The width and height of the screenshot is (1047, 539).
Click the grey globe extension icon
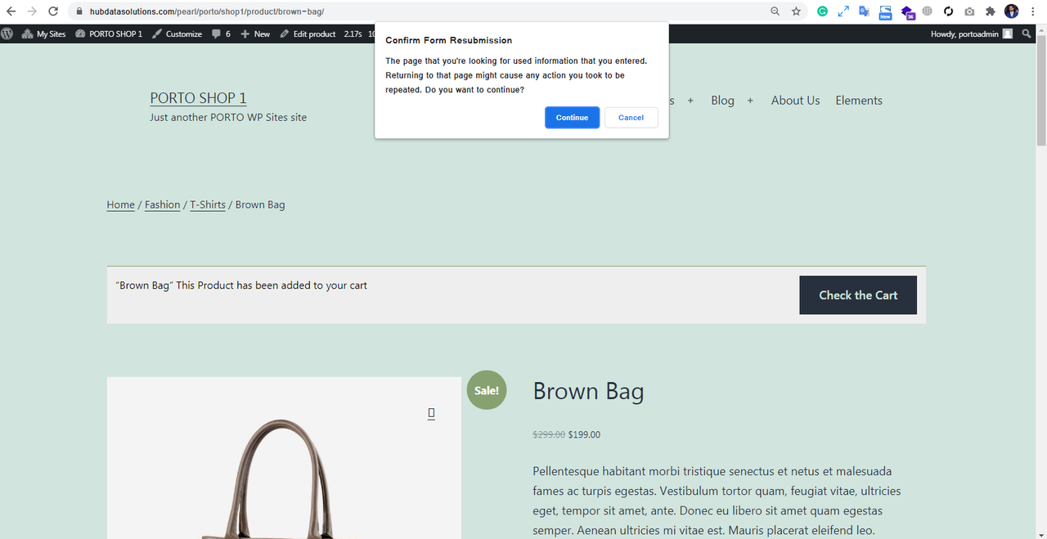(x=928, y=11)
